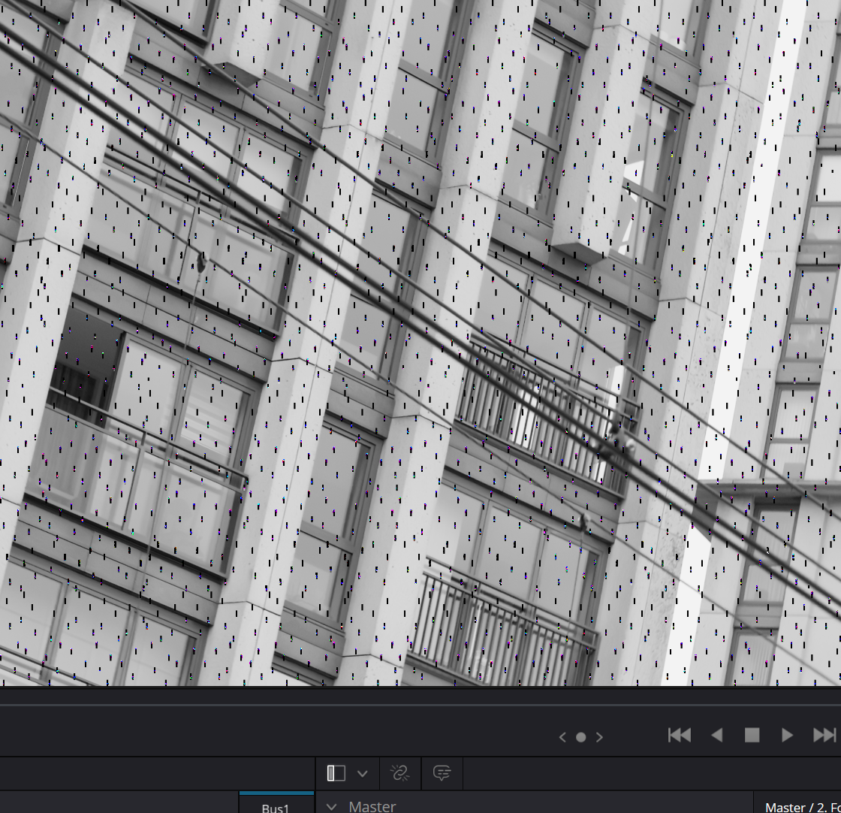841x813 pixels.
Task: Play the clip forward
Action: click(x=787, y=735)
